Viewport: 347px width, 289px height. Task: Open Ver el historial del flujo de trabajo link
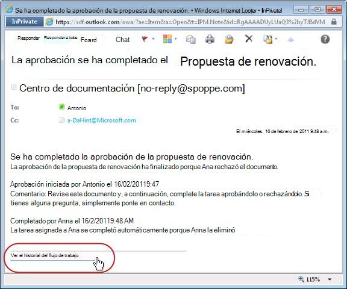pos(45,256)
